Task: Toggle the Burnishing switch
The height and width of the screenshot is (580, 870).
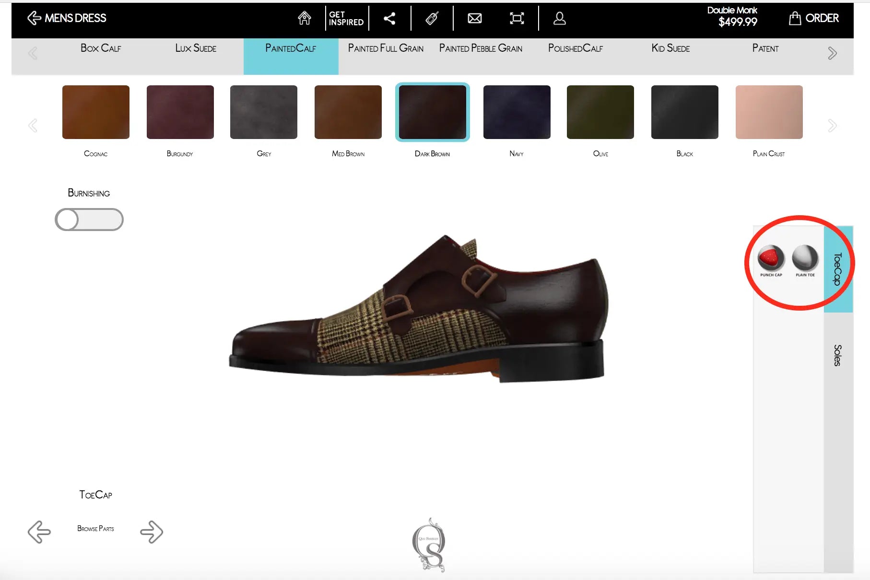Action: coord(89,219)
